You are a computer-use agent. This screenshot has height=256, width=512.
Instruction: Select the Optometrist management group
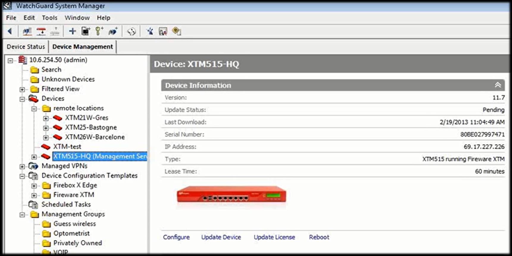[71, 233]
